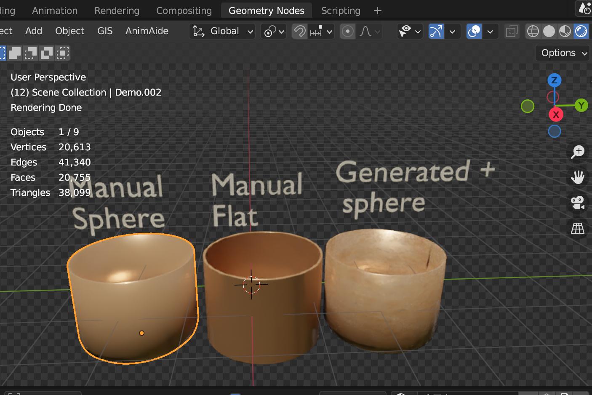Activate the zoom icon in viewport sidebar
The height and width of the screenshot is (395, 592).
click(x=578, y=152)
